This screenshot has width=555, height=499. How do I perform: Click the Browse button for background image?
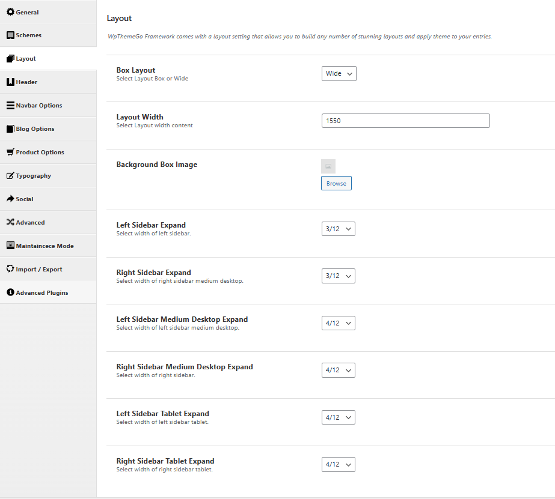point(336,183)
